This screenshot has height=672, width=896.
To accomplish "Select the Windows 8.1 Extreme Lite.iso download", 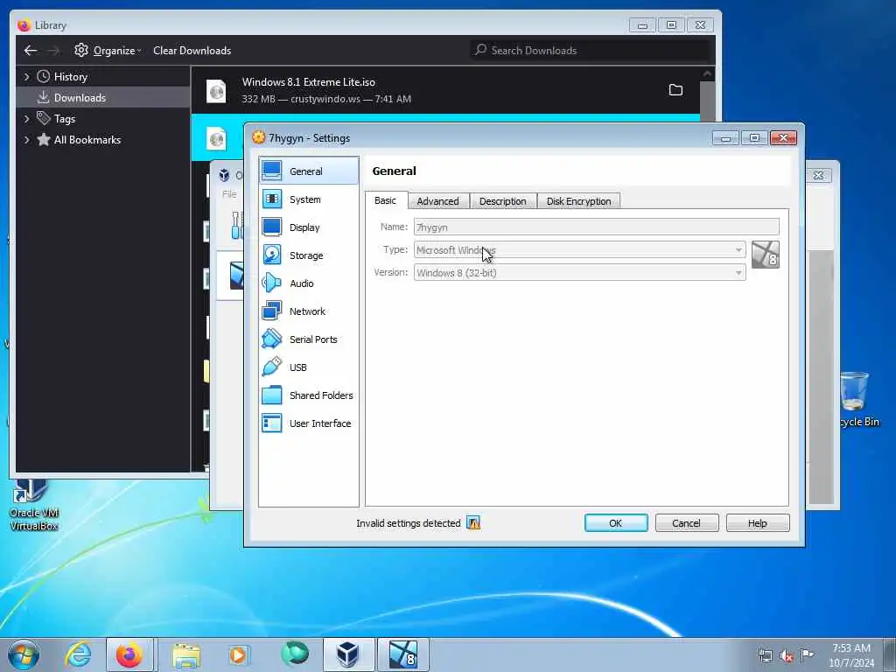I will tap(445, 90).
